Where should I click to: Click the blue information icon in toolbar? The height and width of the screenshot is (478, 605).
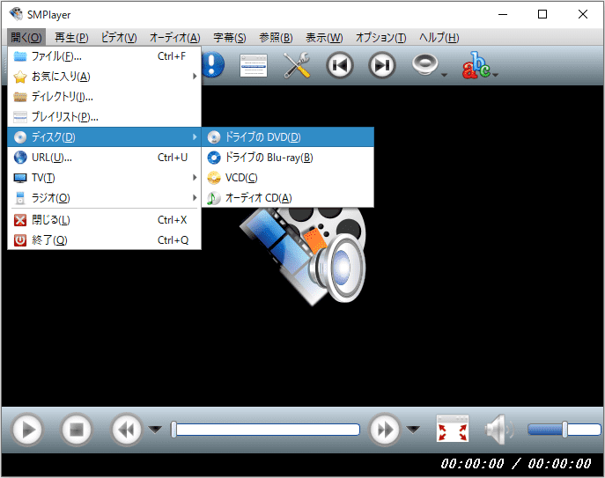click(212, 65)
